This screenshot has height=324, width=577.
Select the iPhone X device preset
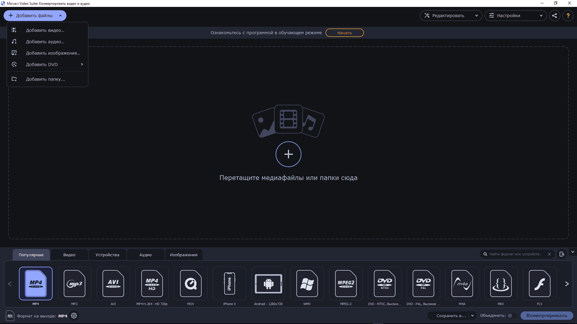230,283
